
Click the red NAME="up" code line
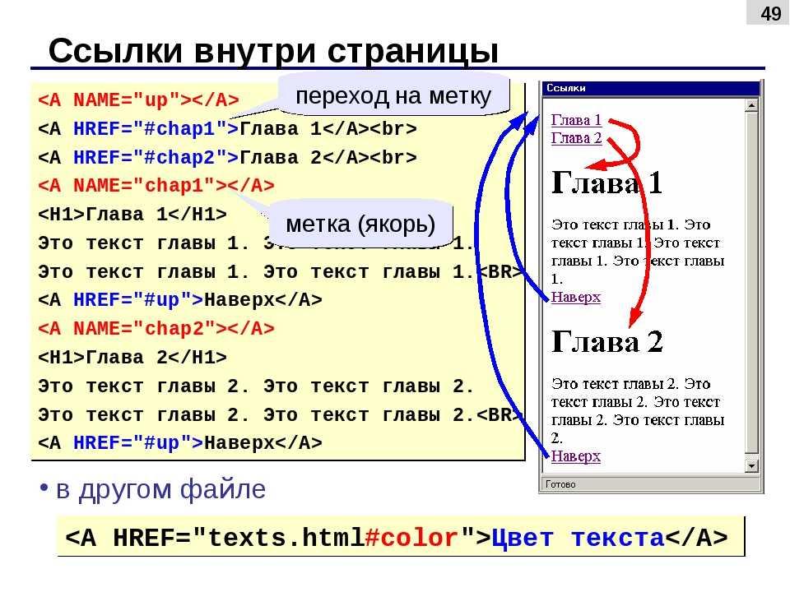[x=138, y=100]
